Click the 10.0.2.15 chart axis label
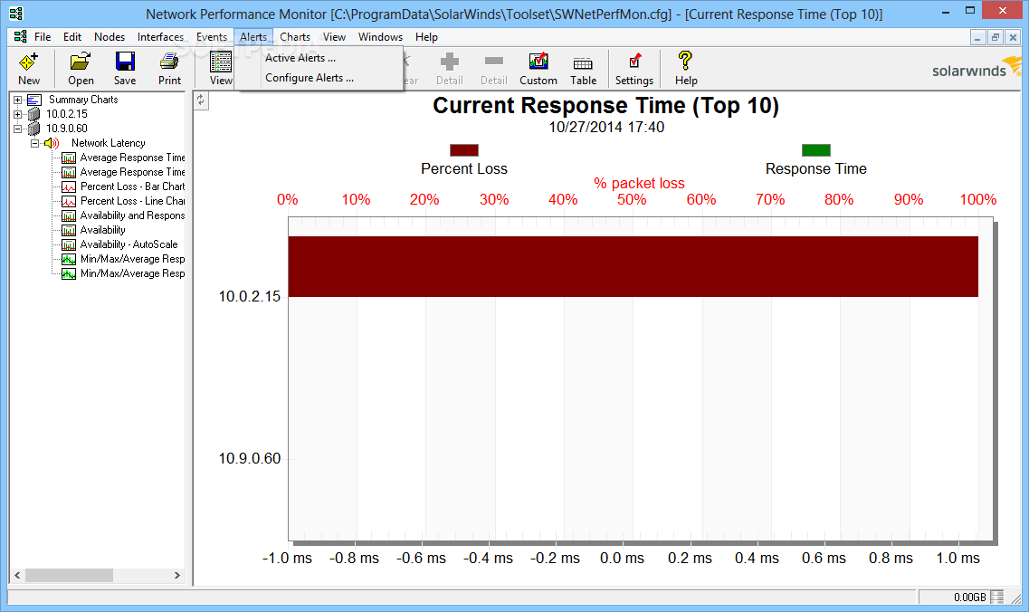The width and height of the screenshot is (1029, 612). click(250, 296)
